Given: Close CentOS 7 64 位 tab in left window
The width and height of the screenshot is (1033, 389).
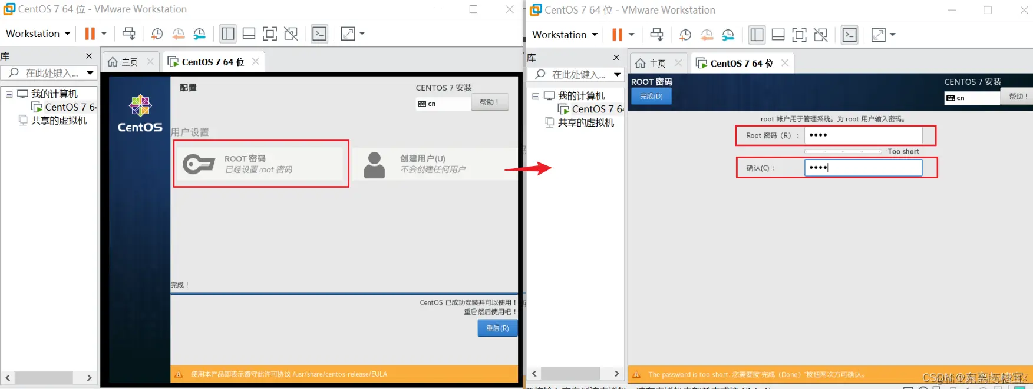Looking at the screenshot, I should click(256, 61).
